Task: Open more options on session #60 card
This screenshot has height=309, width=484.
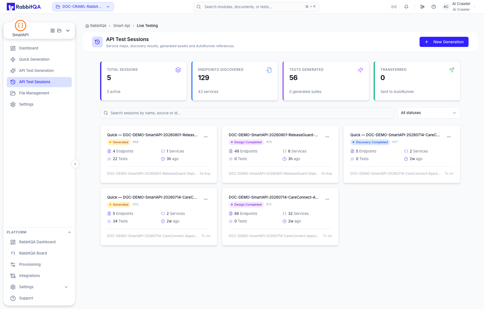Action: click(x=206, y=137)
